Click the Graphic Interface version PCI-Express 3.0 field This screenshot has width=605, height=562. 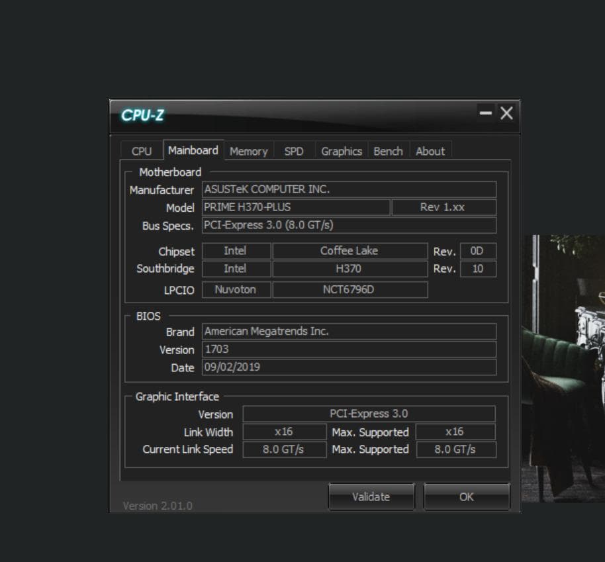[x=369, y=414]
